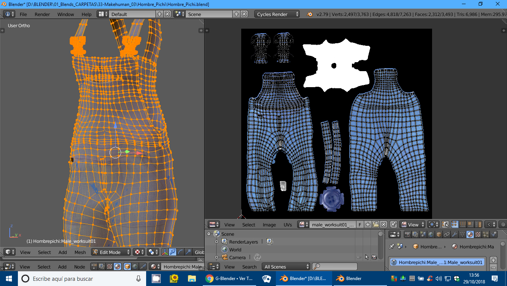Open the Modifiers wrench tab in Properties

tap(454, 235)
